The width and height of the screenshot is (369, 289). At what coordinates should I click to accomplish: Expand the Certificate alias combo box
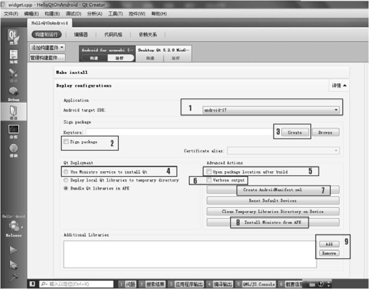[x=283, y=151]
